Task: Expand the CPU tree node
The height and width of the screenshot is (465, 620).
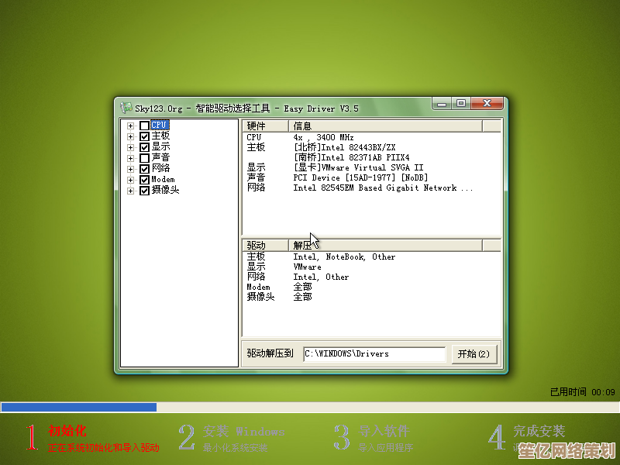Action: 130,126
